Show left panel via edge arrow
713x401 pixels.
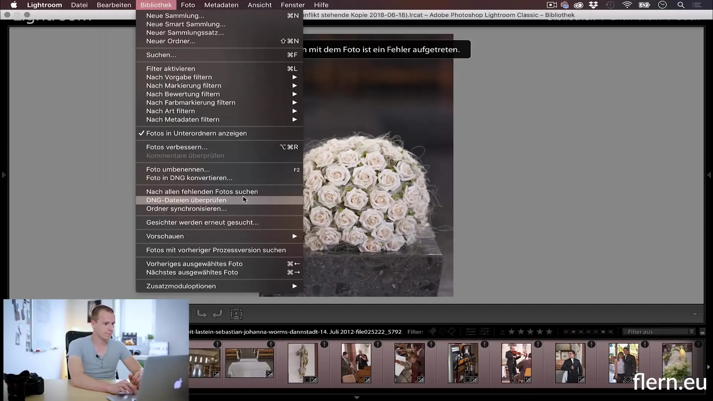[x=4, y=175]
